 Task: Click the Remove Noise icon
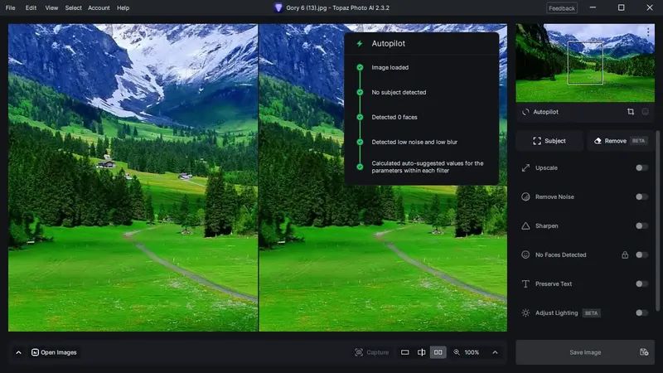coord(525,196)
